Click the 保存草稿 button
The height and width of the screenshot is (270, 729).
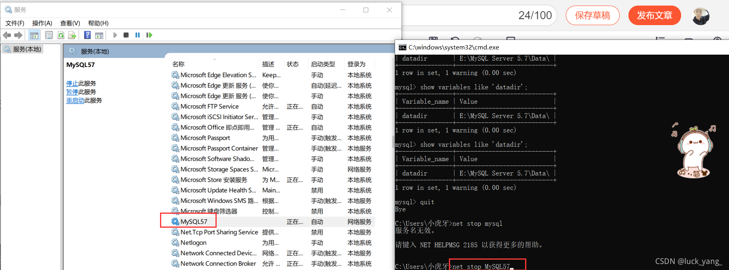point(593,16)
